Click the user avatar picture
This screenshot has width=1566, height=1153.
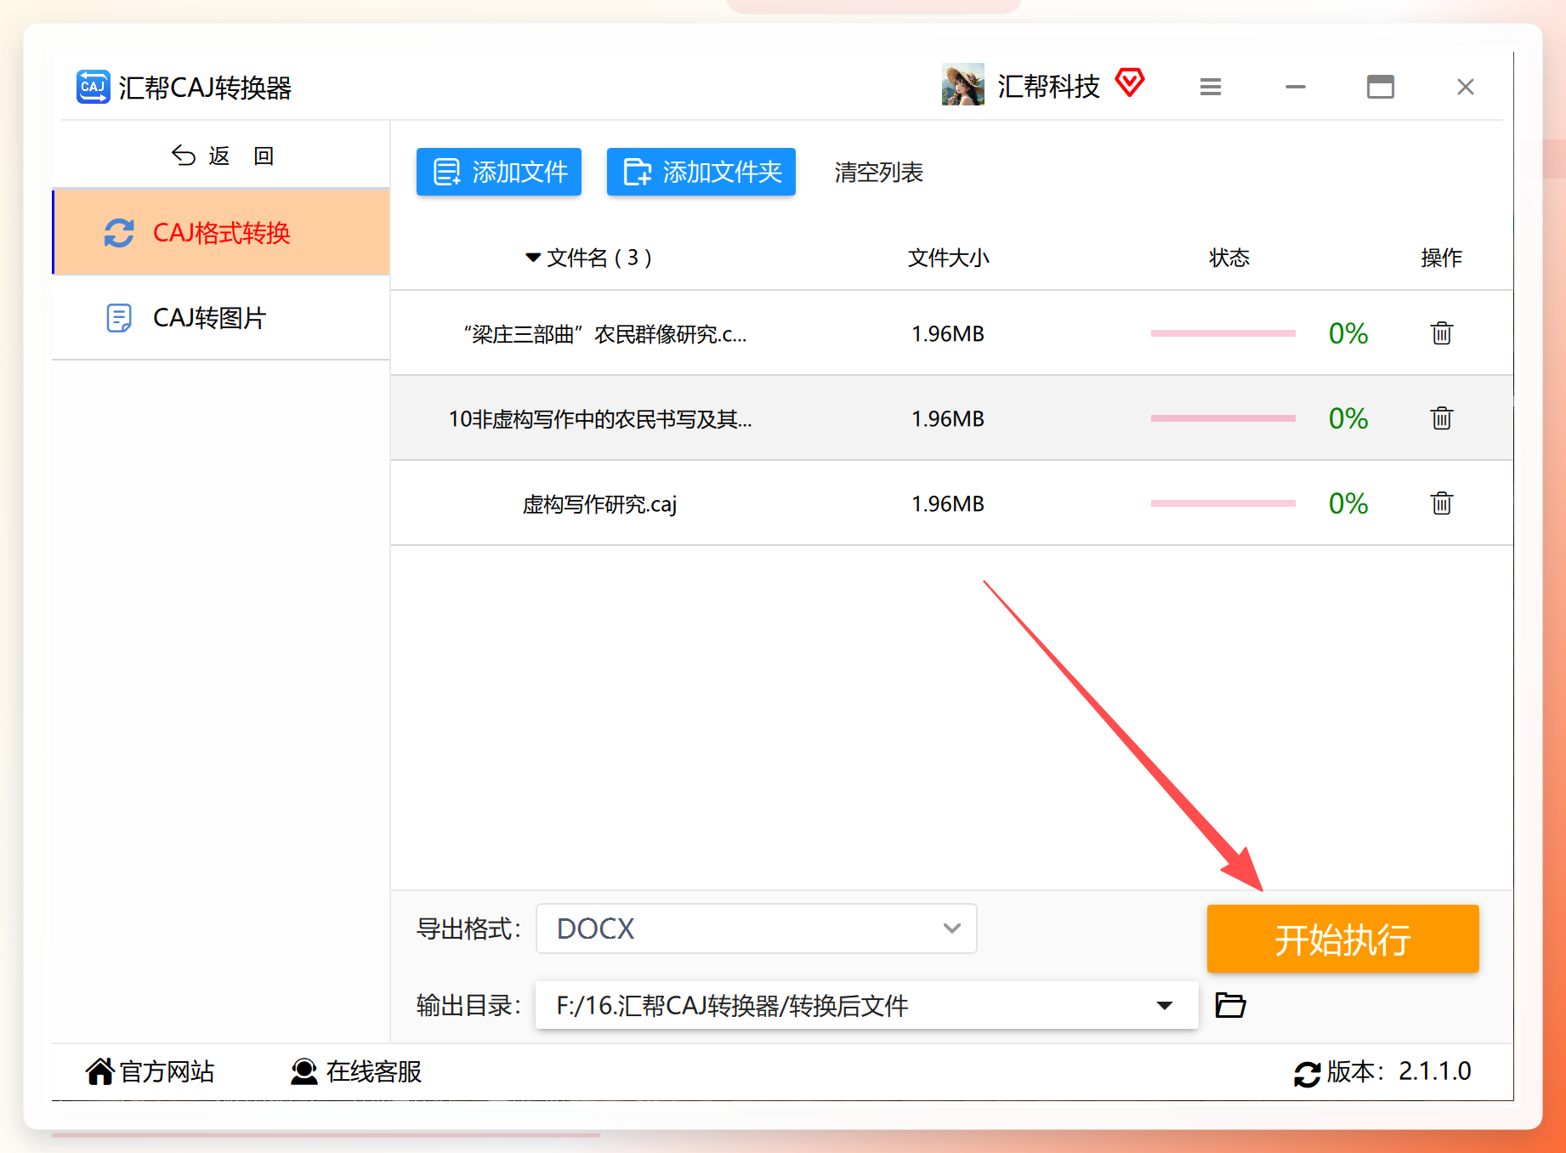point(963,85)
